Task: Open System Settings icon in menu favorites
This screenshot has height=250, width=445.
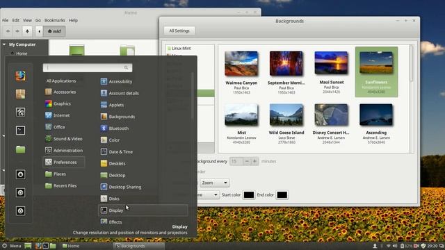Action: (20, 112)
